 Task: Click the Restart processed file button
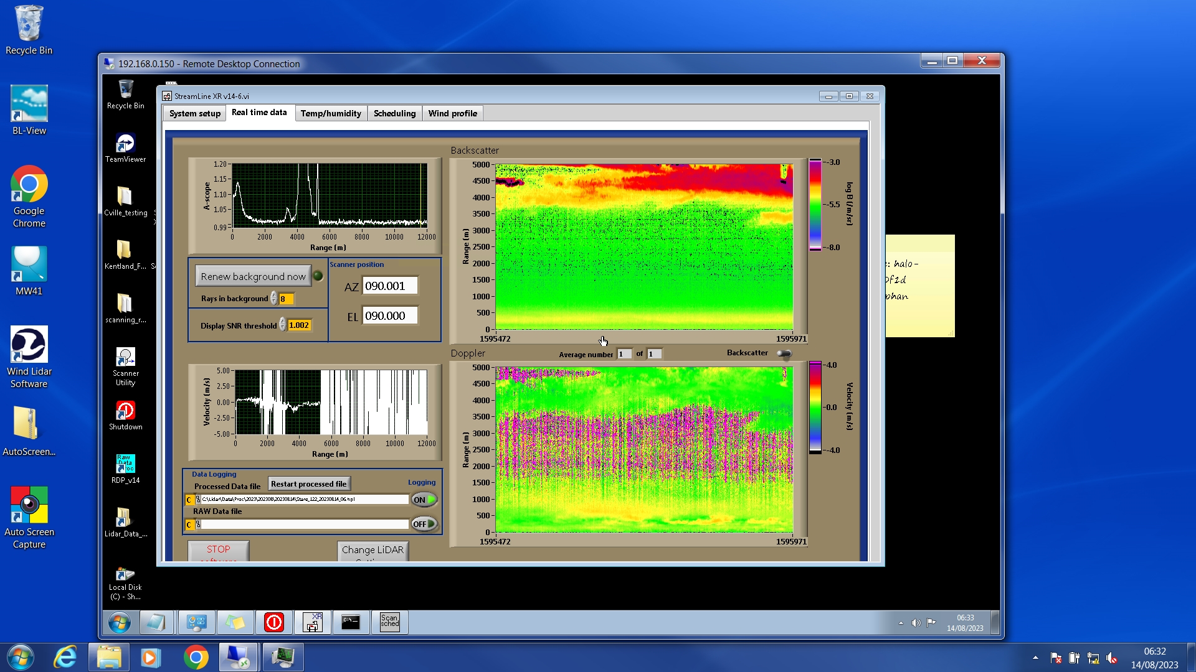(x=309, y=483)
